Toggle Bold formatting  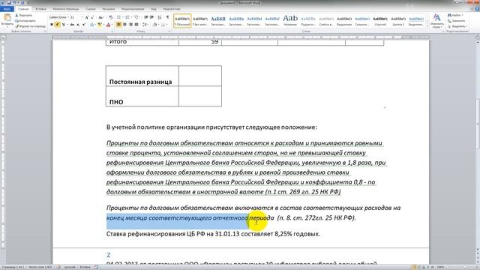coord(52,25)
